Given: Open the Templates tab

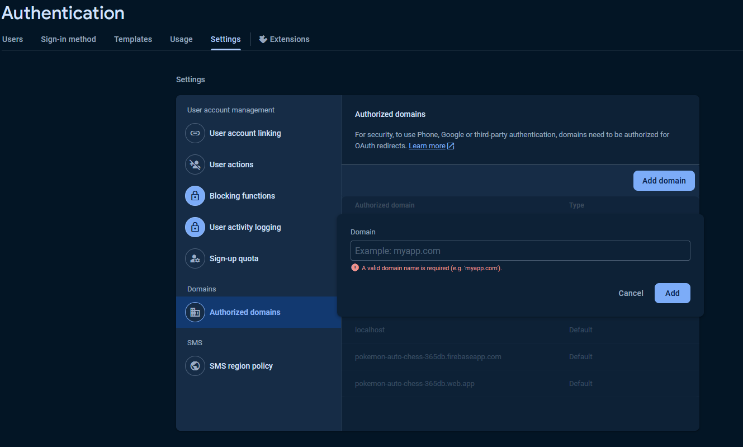Looking at the screenshot, I should (133, 39).
